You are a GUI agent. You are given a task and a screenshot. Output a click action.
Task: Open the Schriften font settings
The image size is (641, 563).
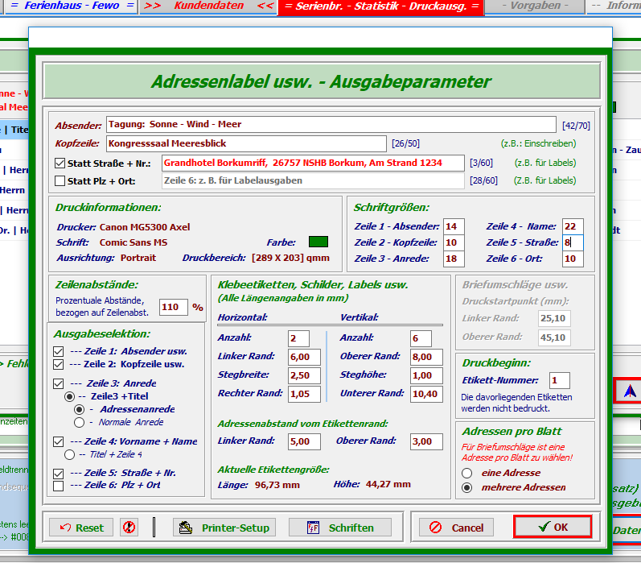[x=341, y=528]
